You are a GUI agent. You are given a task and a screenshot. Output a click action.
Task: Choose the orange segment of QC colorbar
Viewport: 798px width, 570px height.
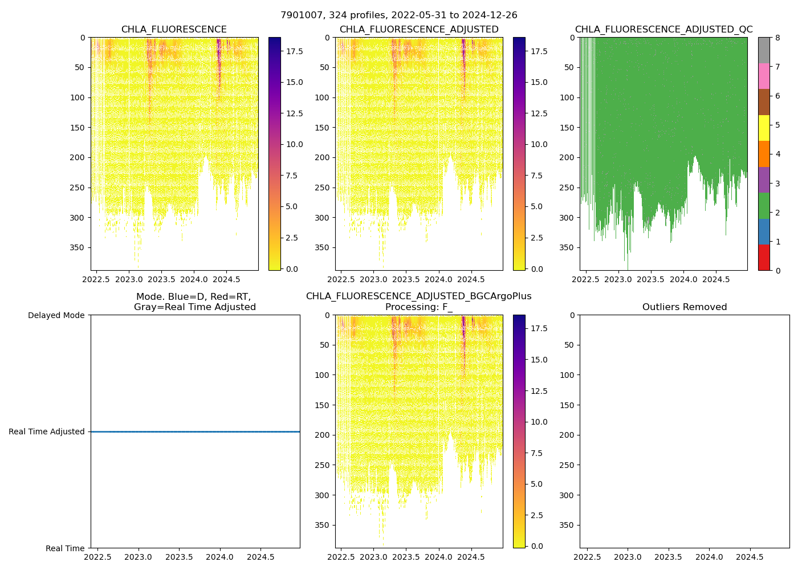(764, 154)
